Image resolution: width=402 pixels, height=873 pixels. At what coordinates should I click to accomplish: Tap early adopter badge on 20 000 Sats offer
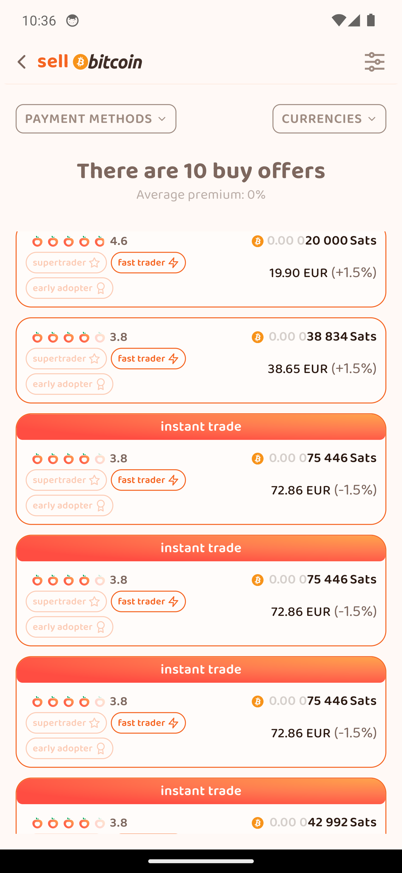(69, 288)
